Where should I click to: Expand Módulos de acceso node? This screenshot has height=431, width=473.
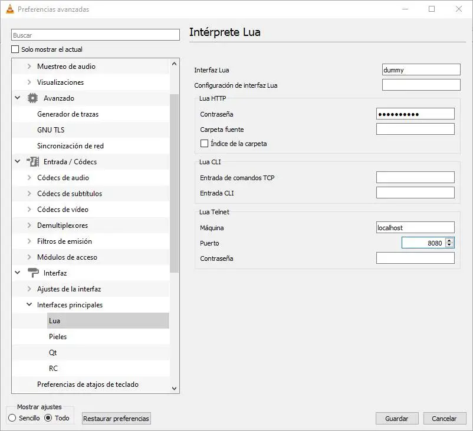(29, 257)
